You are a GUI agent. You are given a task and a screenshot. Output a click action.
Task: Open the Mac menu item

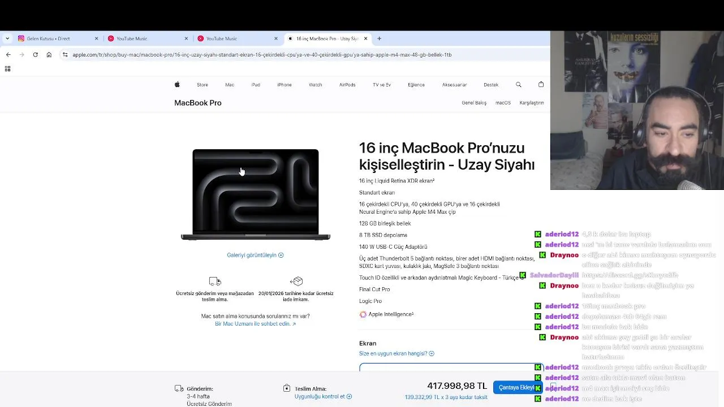pyautogui.click(x=230, y=85)
